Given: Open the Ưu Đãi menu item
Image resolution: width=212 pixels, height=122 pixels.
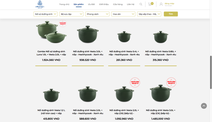Looking at the screenshot, I should pos(91,4).
